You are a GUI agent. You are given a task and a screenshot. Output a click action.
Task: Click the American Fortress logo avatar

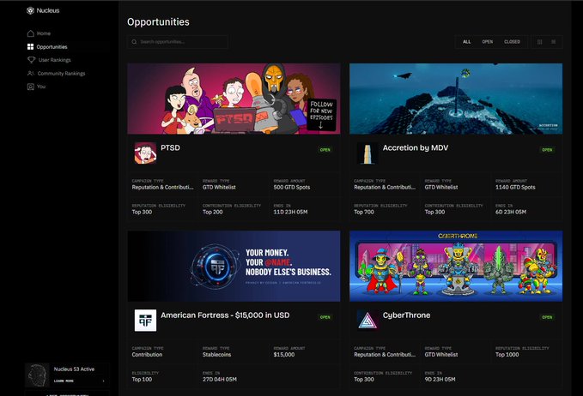pos(145,321)
